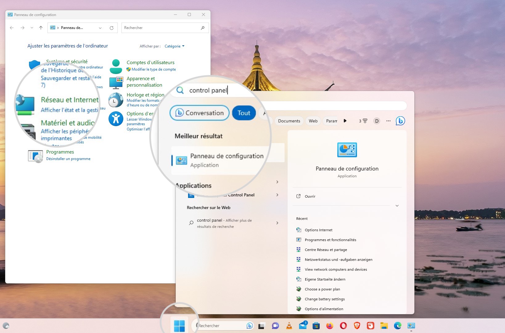Open the Catégorie view dropdown

174,46
